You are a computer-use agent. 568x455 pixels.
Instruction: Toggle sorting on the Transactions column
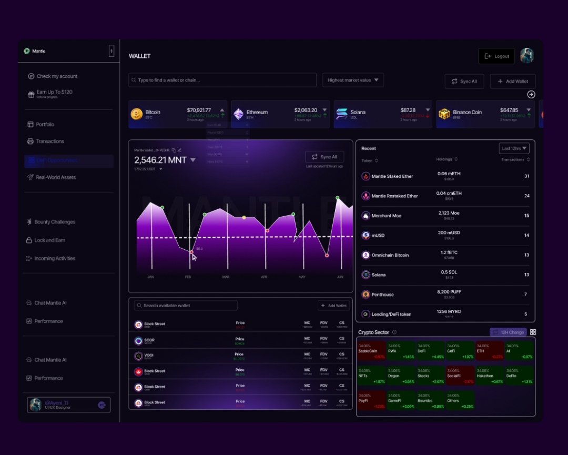528,159
